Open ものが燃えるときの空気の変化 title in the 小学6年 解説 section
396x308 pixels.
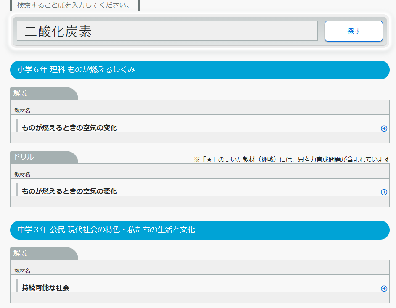tap(69, 128)
